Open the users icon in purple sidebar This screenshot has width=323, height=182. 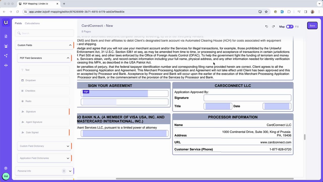pos(6,46)
